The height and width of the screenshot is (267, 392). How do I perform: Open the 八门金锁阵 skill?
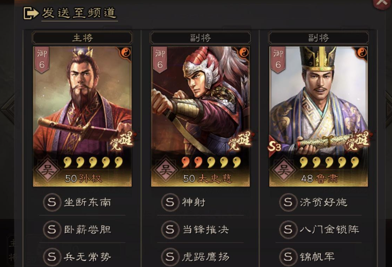point(319,229)
